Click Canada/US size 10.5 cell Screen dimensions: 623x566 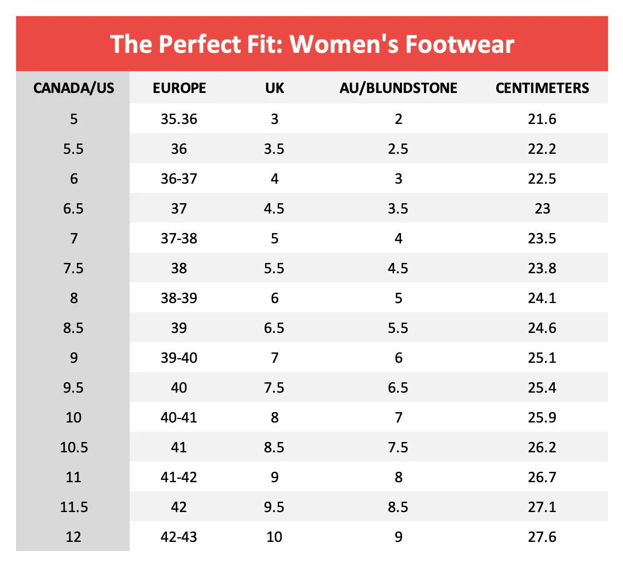pos(73,447)
